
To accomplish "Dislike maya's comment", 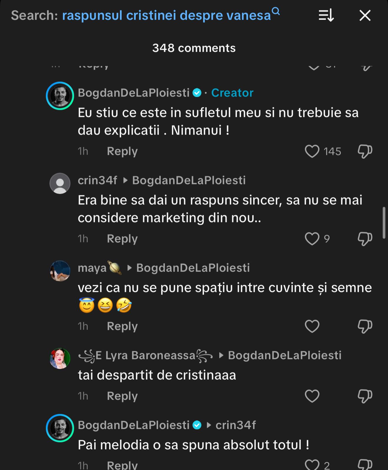I will click(x=365, y=326).
